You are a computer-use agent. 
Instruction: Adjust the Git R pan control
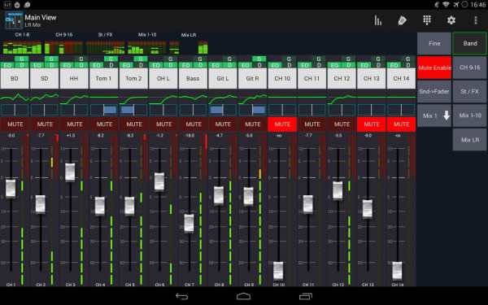tap(253, 110)
